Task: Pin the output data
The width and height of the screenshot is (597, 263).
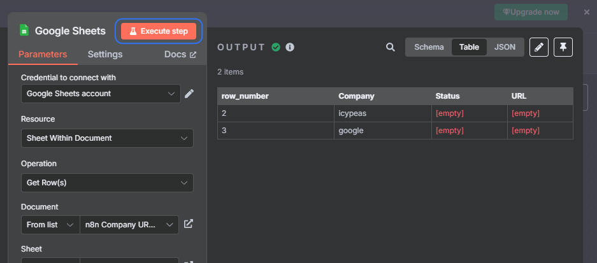Action: [563, 47]
